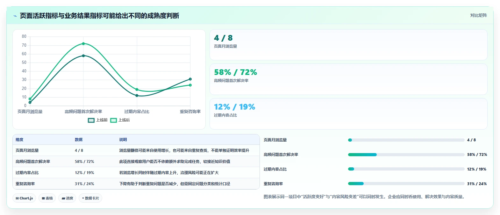Click the 上线前 point for 过期内容占比
Viewport: 500px width, 215px height.
[x=137, y=96]
